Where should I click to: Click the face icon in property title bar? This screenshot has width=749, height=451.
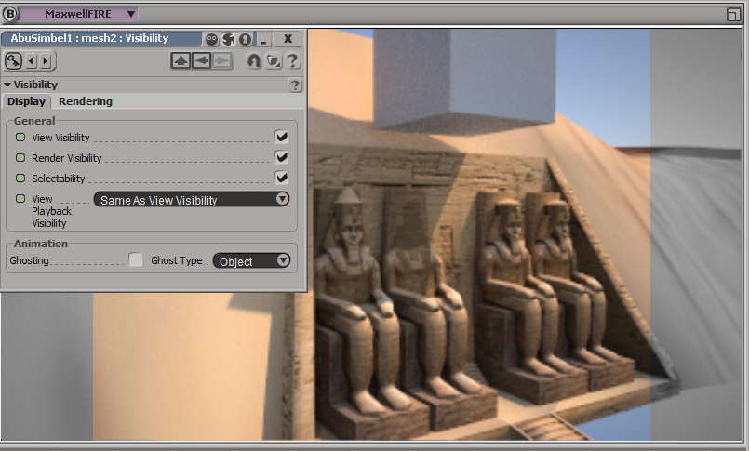(x=211, y=39)
